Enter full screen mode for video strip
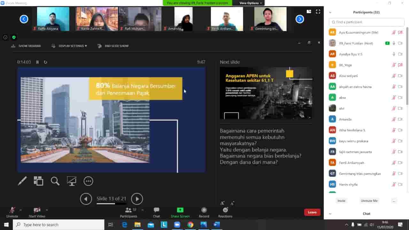 click(318, 11)
